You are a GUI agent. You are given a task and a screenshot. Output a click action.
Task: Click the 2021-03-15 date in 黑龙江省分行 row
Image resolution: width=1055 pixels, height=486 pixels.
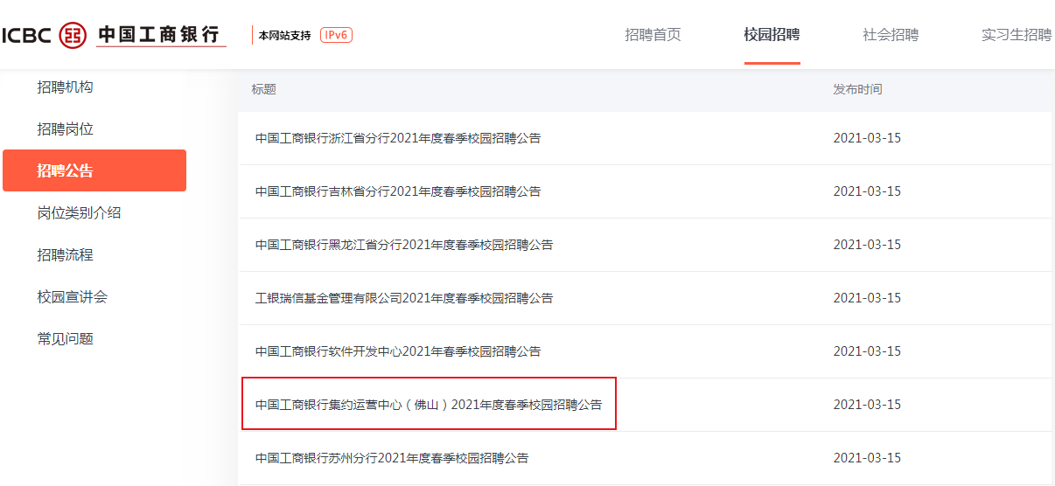(867, 245)
